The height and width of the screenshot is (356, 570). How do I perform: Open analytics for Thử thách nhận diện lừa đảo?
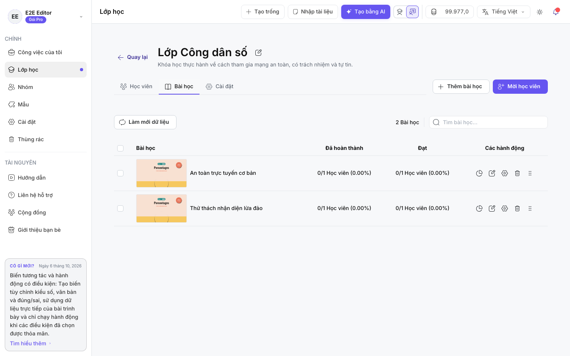click(479, 208)
